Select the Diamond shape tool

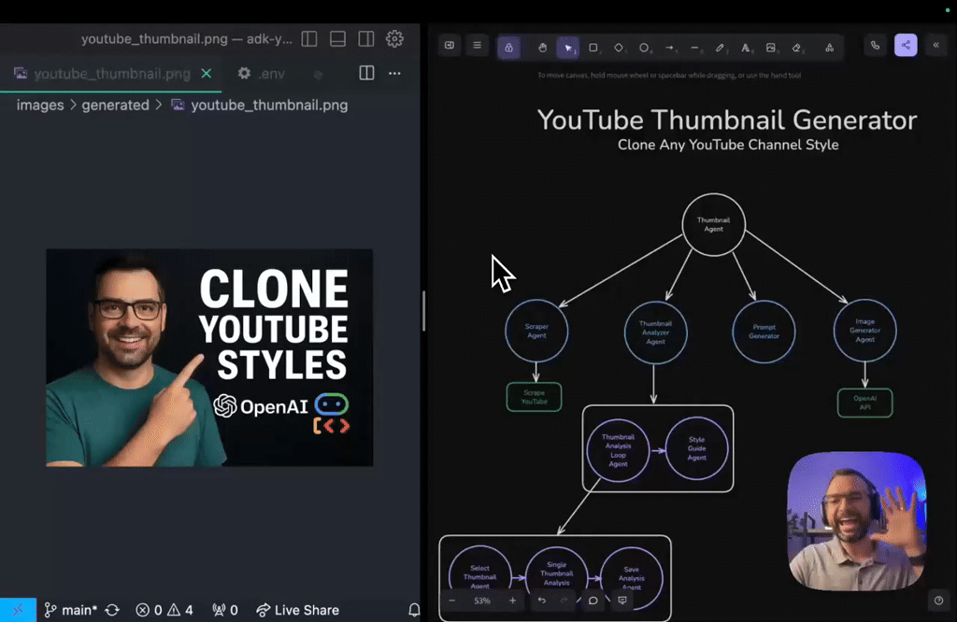pos(619,47)
